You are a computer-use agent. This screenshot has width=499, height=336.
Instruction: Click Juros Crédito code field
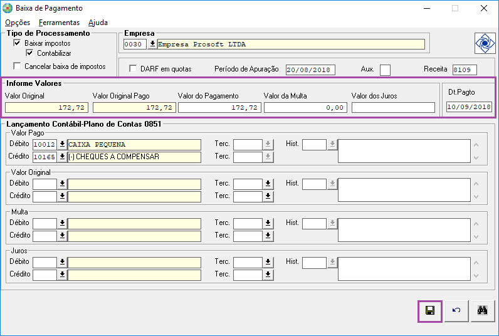(45, 275)
